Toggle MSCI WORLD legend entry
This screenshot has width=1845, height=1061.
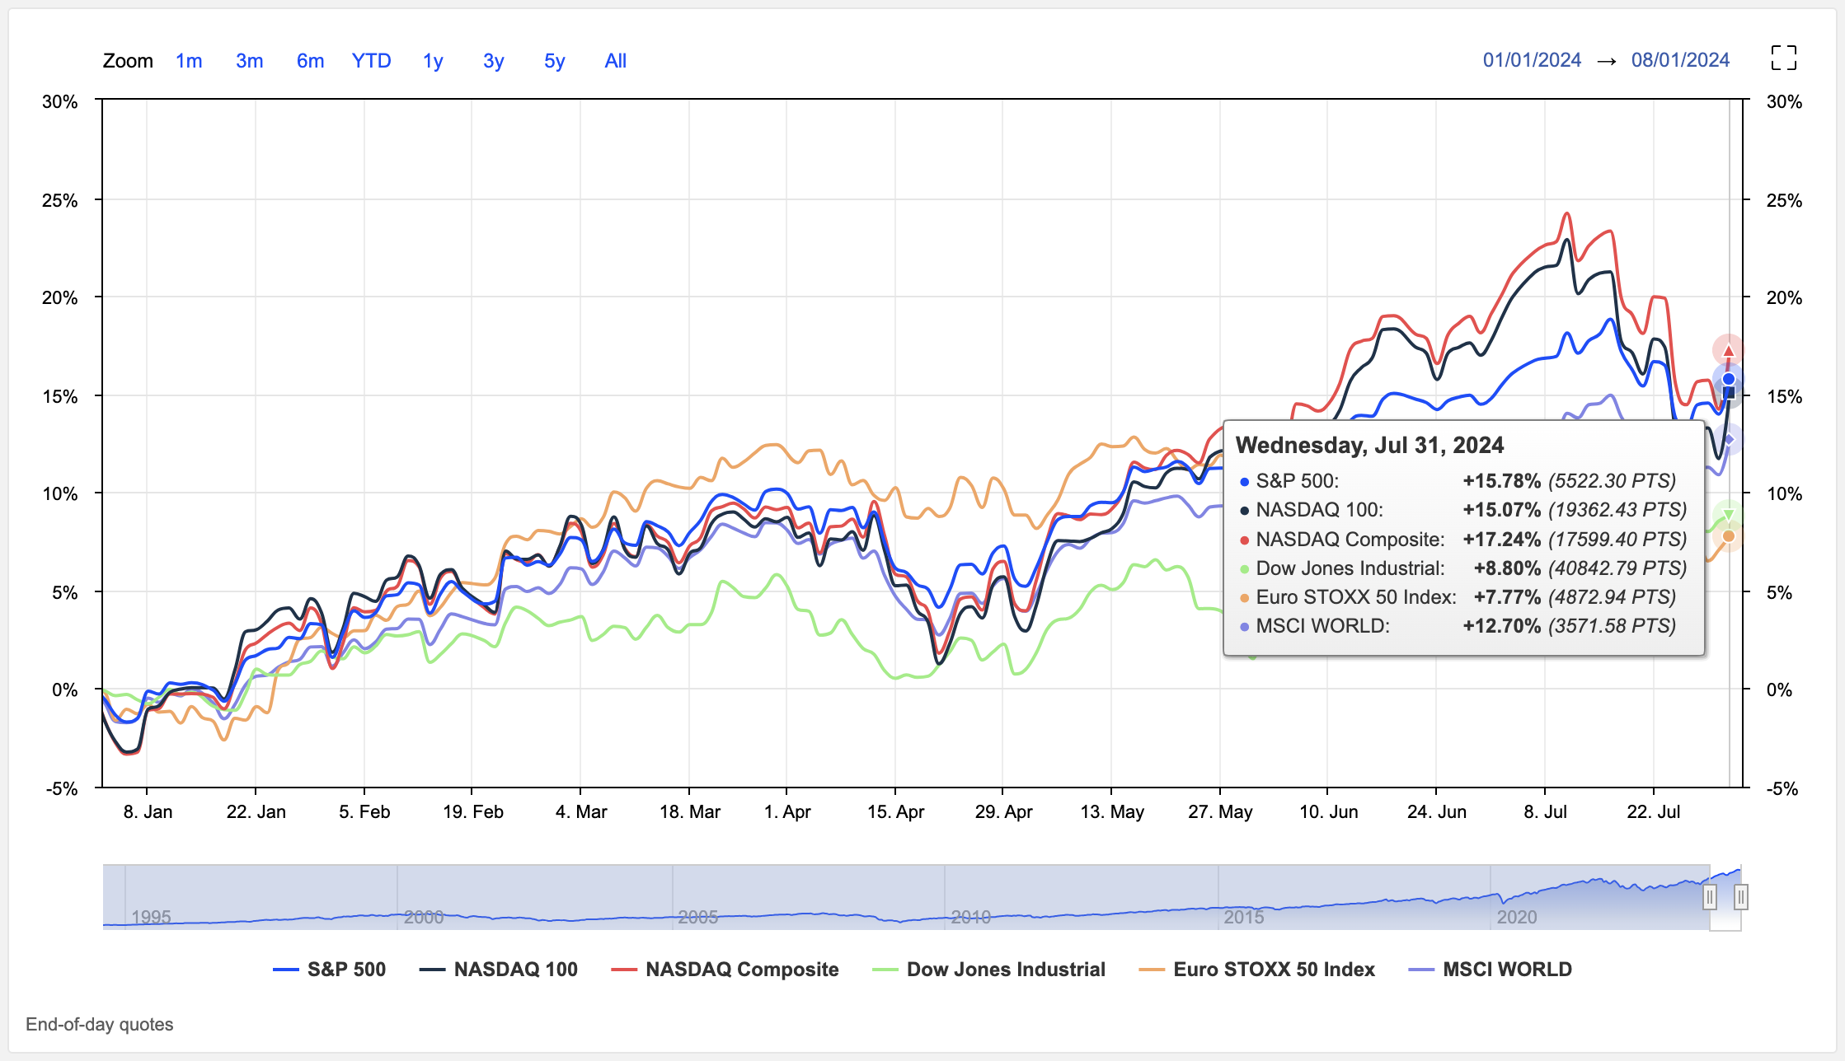point(1491,970)
